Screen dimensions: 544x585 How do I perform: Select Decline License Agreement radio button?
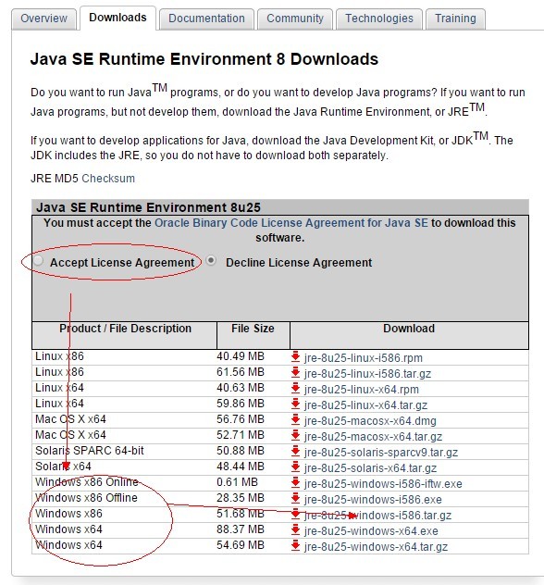click(x=211, y=260)
